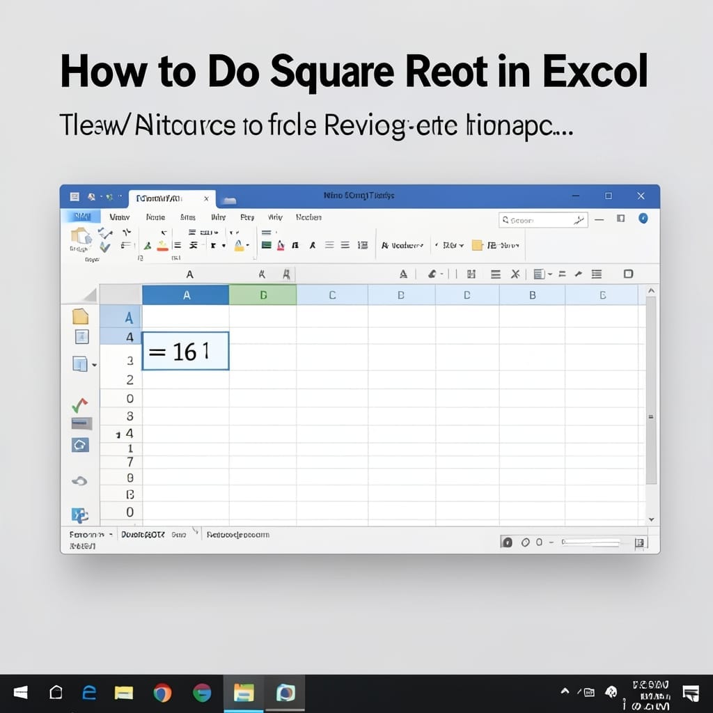Viewport: 713px width, 713px height.
Task: Click the underlined A icon in formula bar
Action: coord(403,274)
